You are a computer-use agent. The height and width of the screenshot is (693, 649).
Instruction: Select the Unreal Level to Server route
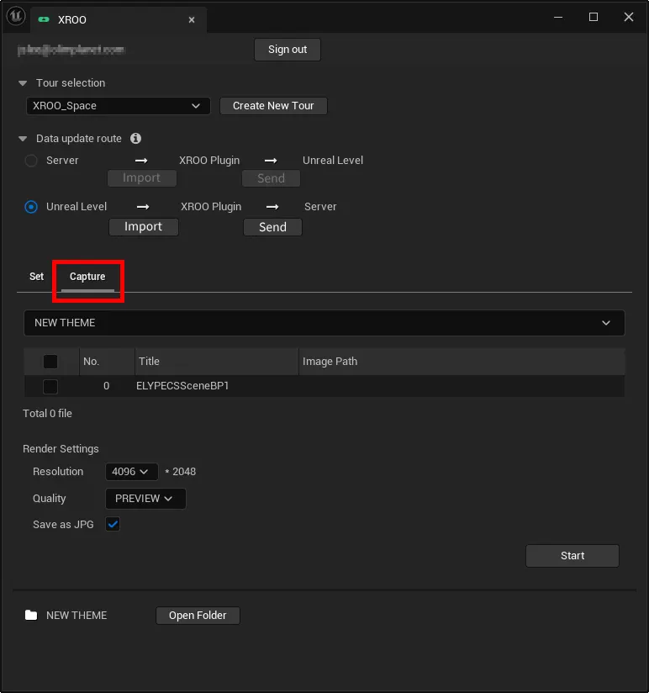31,206
